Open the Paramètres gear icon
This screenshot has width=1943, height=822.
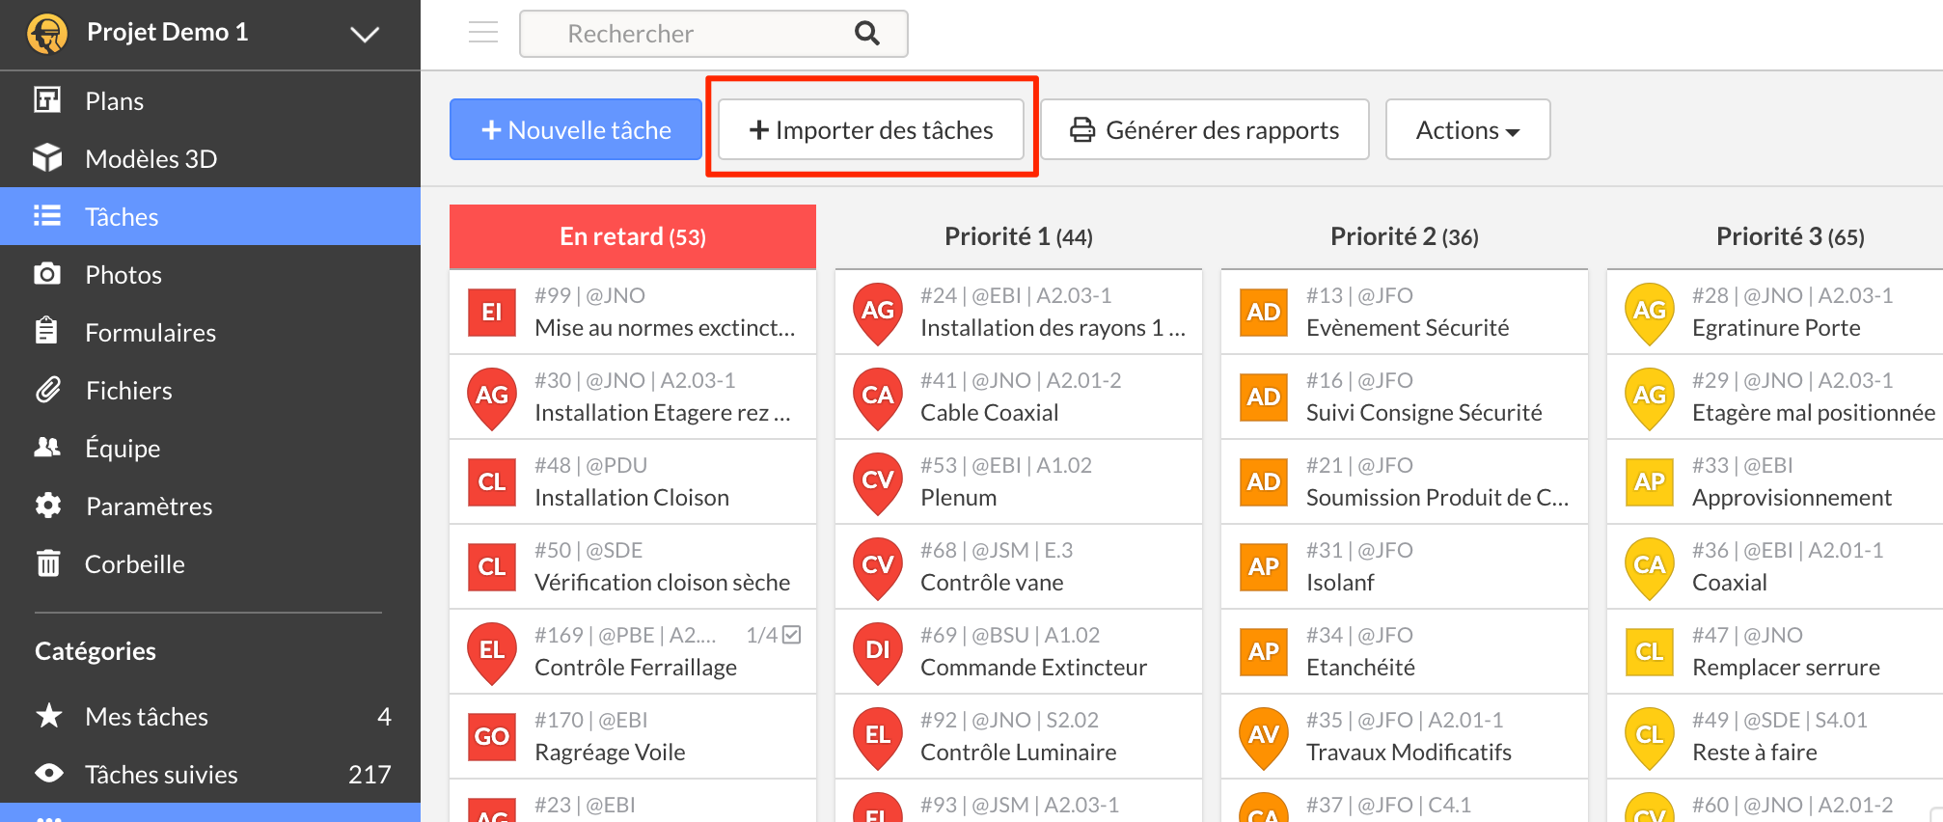(47, 506)
